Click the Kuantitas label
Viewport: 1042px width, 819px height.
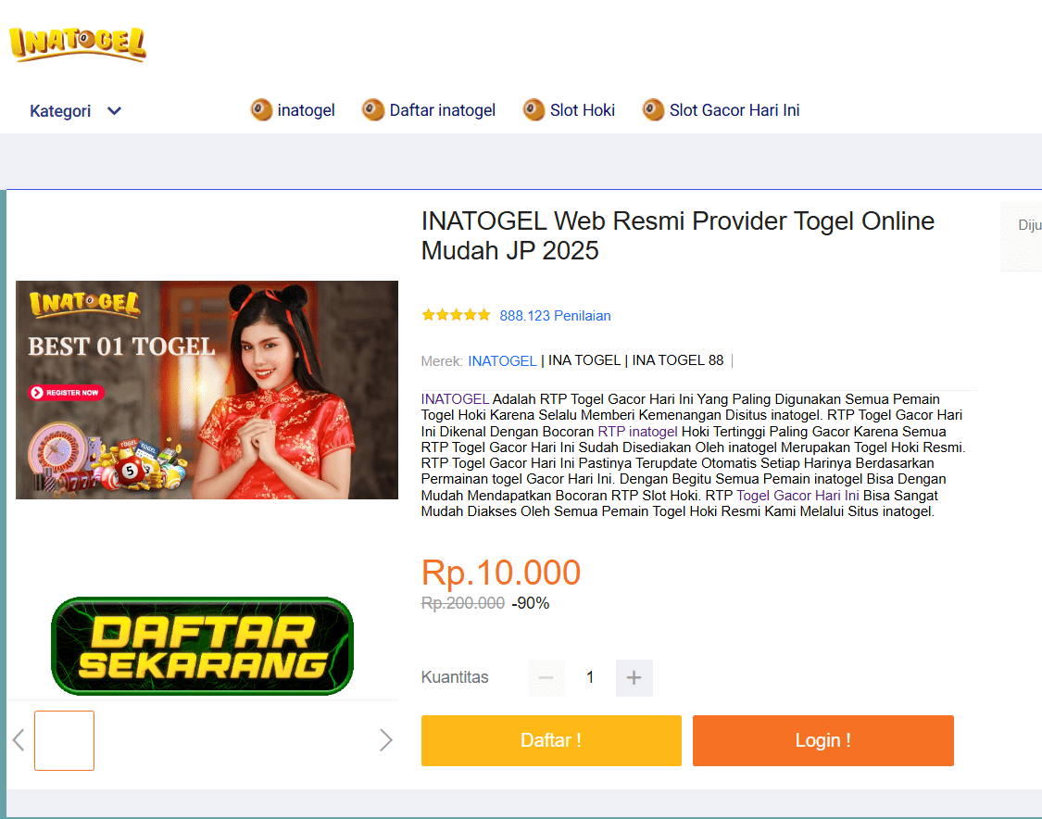pos(455,677)
